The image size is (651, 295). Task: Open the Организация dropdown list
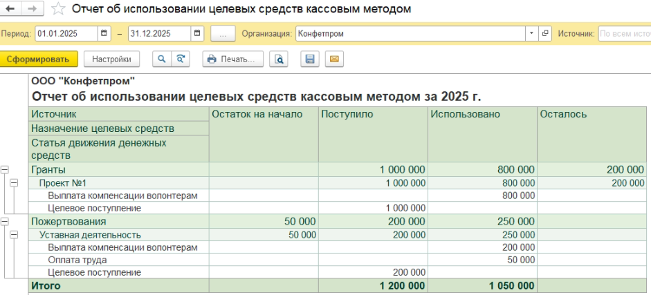tap(531, 33)
